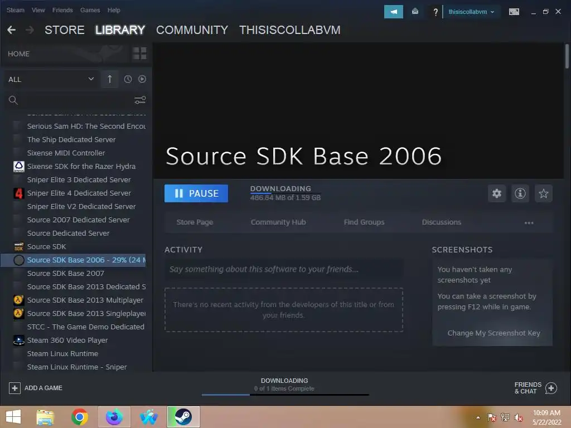Open the Store Page link
Image resolution: width=571 pixels, height=428 pixels.
pos(195,222)
